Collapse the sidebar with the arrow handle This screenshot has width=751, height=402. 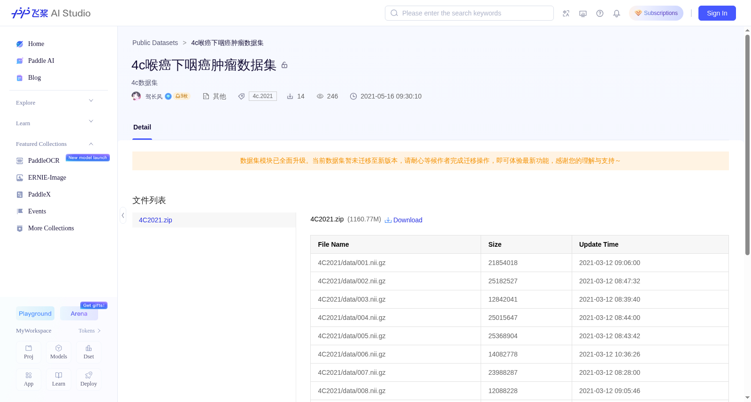click(123, 215)
